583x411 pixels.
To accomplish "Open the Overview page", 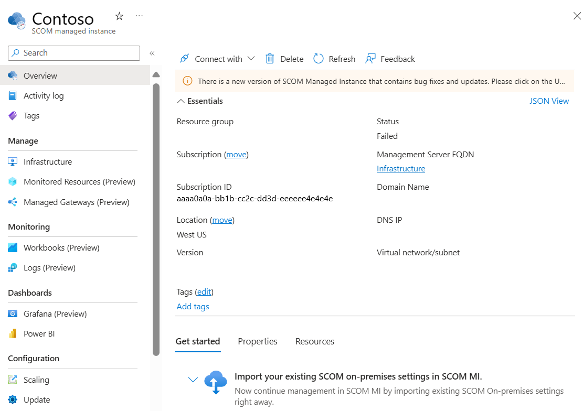I will (x=41, y=75).
